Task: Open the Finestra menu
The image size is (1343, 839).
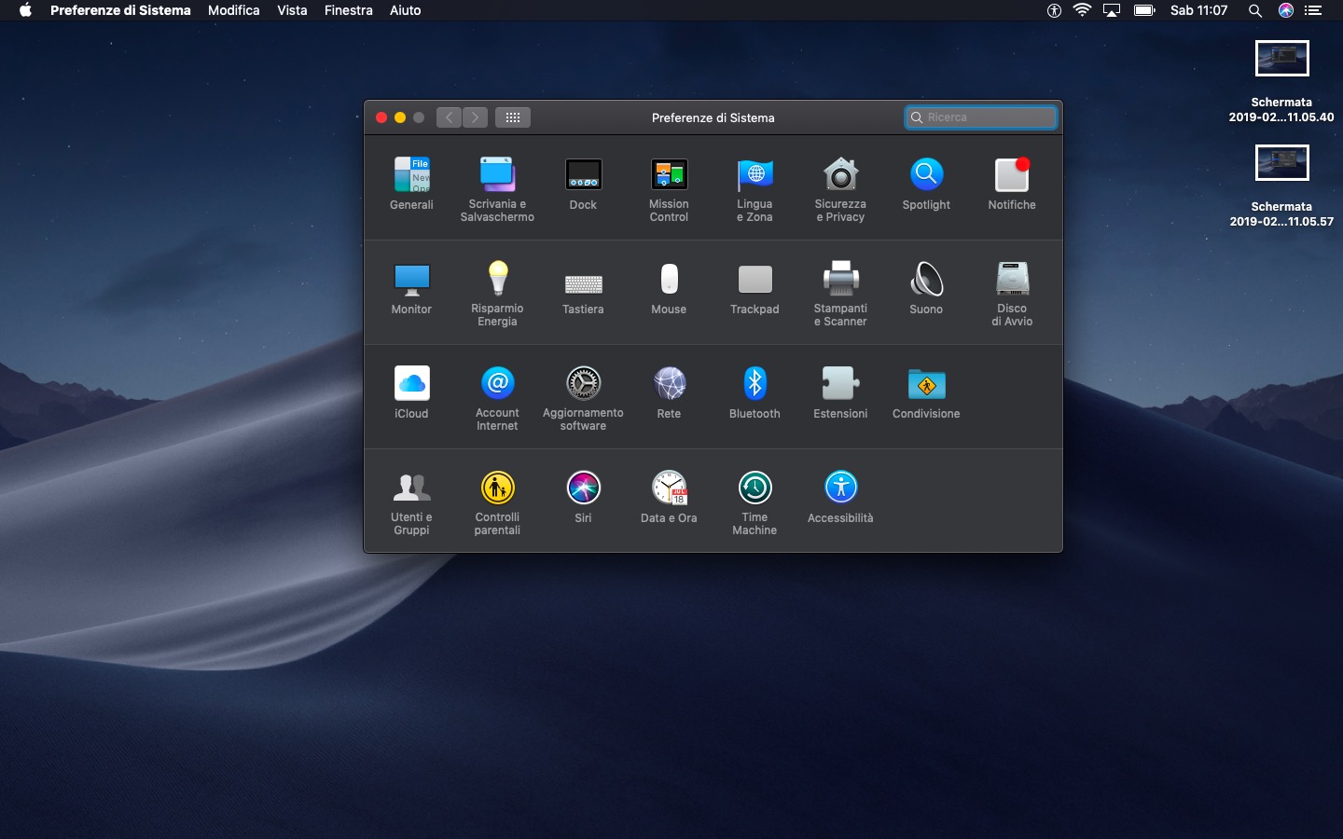Action: [x=349, y=10]
